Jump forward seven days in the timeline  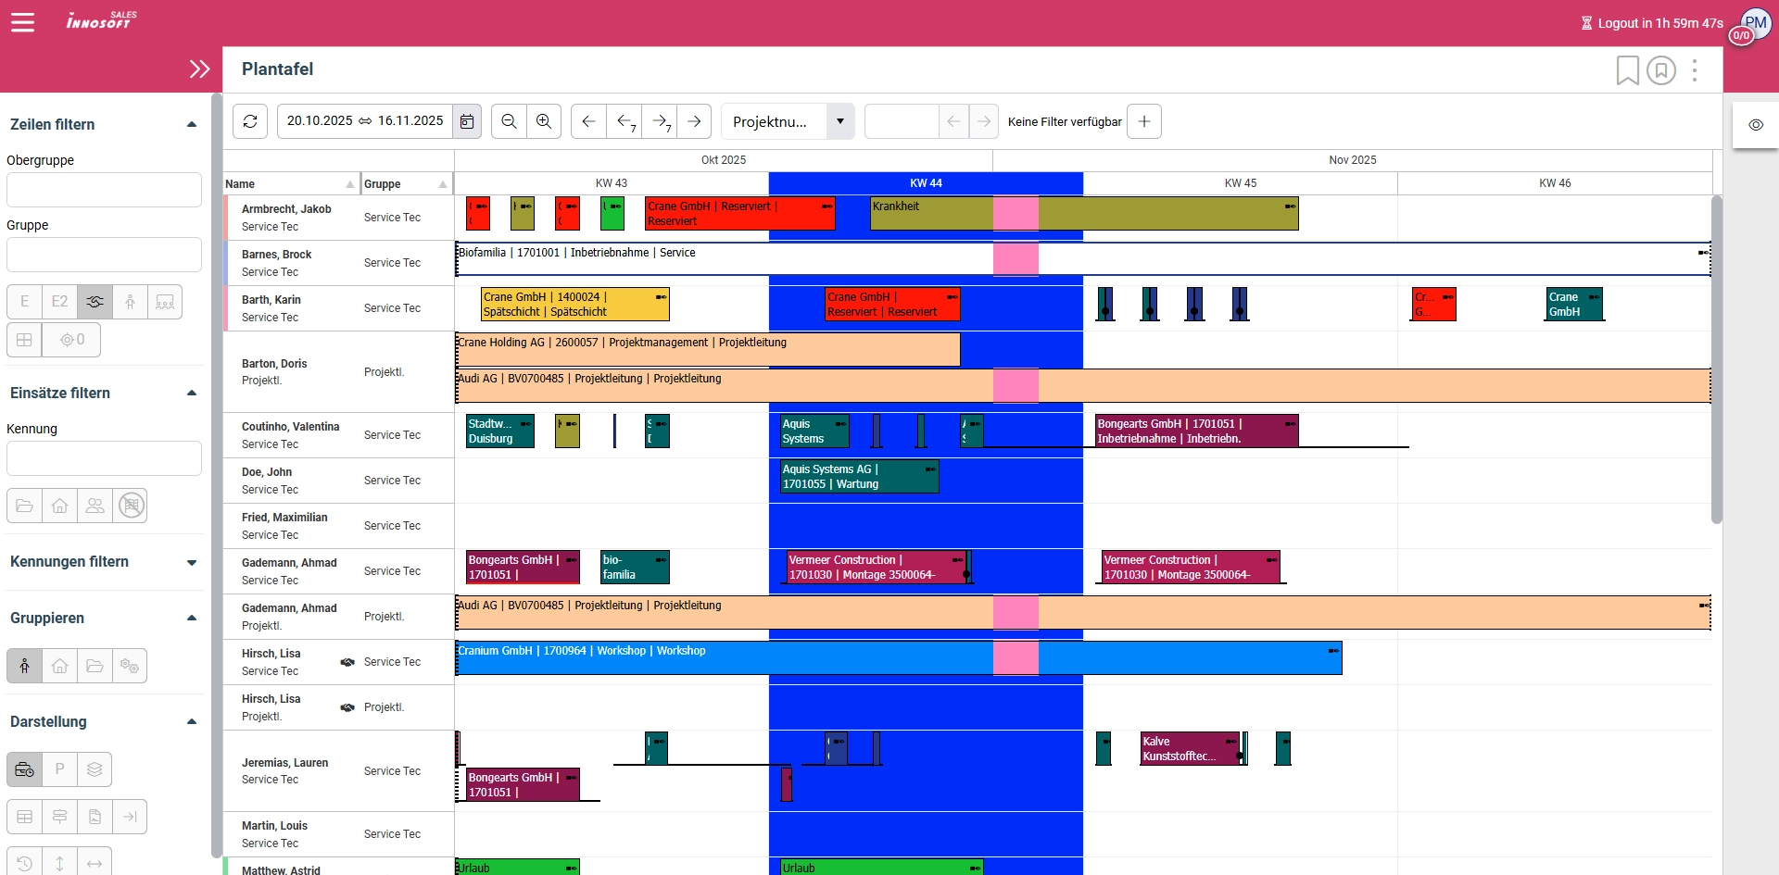660,121
